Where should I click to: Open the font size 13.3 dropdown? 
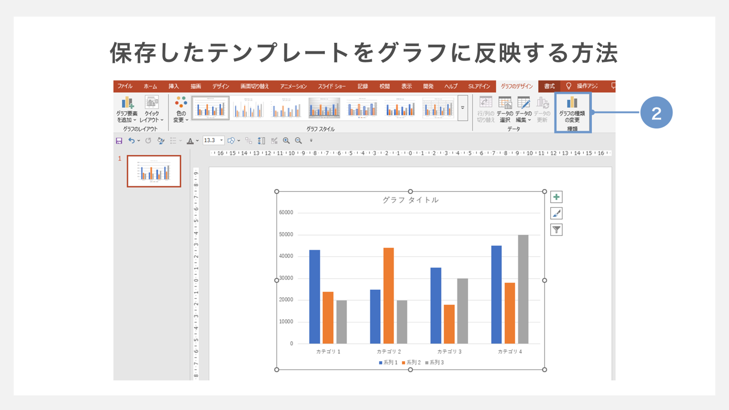[221, 141]
